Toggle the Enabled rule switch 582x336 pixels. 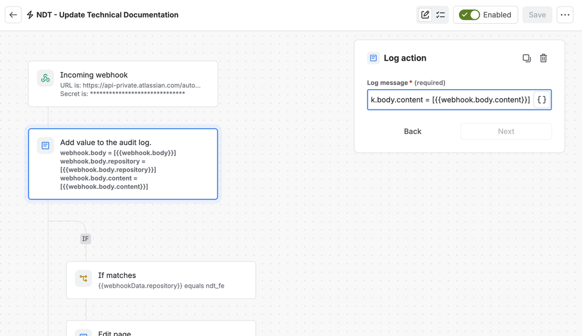point(469,15)
